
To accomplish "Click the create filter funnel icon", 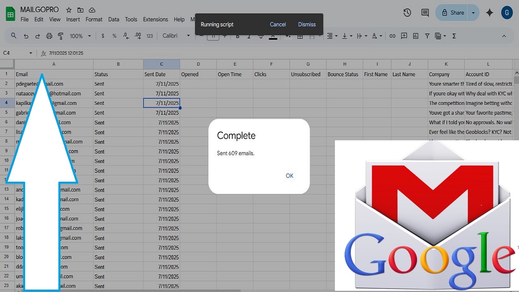I will (x=427, y=36).
